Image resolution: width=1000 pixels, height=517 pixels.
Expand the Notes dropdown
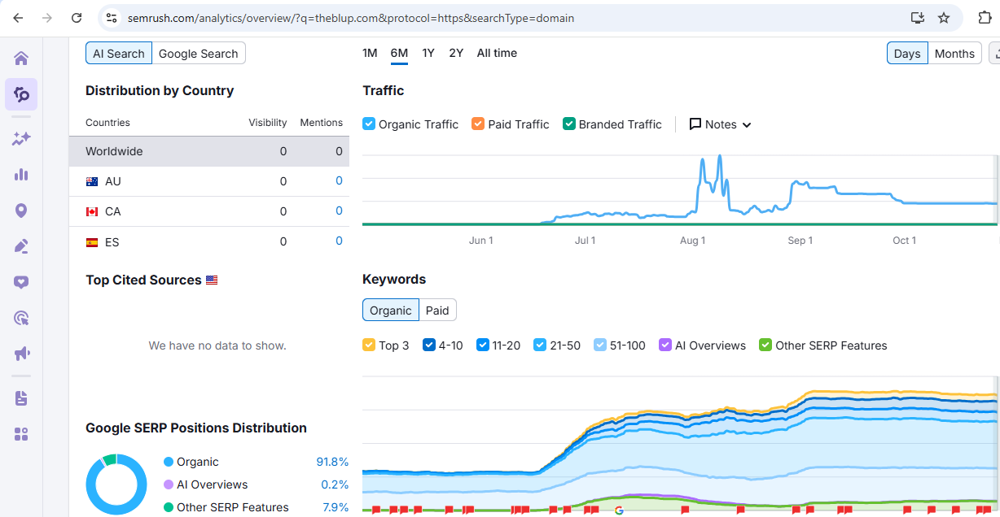coord(720,124)
